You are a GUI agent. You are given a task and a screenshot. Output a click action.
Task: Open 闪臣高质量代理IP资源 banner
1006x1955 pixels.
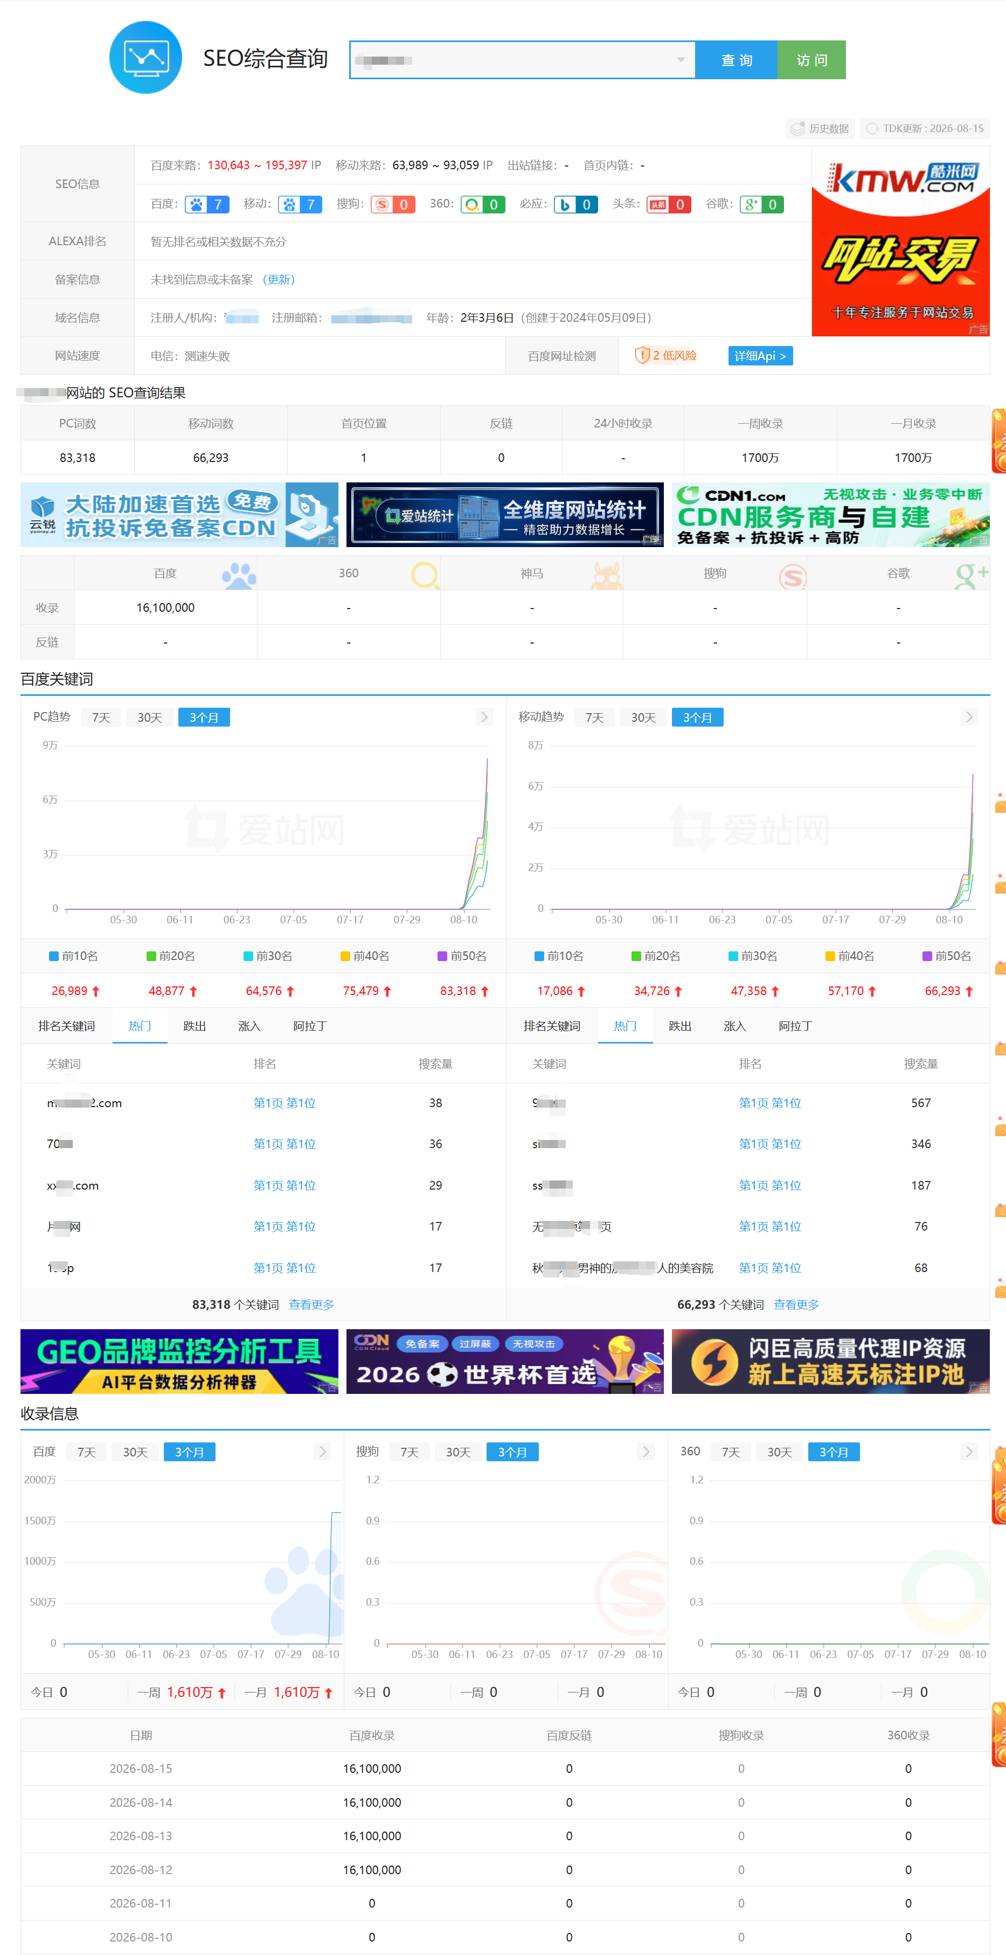click(831, 1361)
